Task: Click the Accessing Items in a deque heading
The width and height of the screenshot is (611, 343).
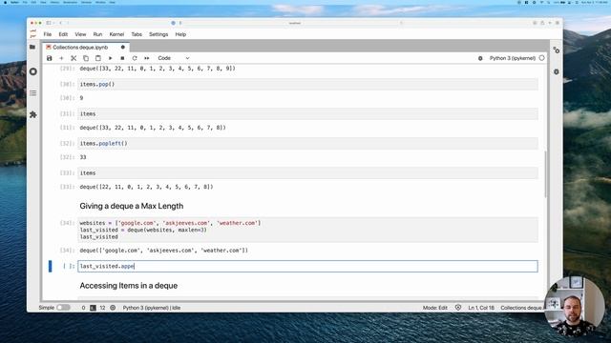Action: (129, 286)
